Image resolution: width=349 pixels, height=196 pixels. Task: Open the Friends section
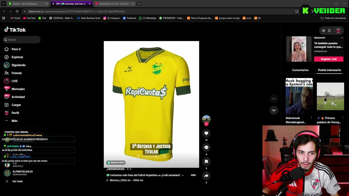coord(13,73)
